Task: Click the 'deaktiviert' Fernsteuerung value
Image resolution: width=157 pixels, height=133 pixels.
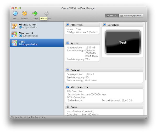Action: pyautogui.click(x=91, y=80)
